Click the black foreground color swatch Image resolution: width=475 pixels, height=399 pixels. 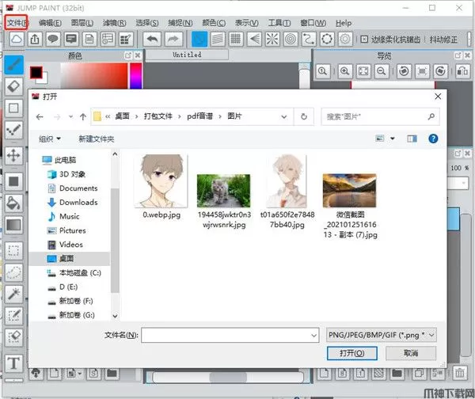click(x=36, y=72)
